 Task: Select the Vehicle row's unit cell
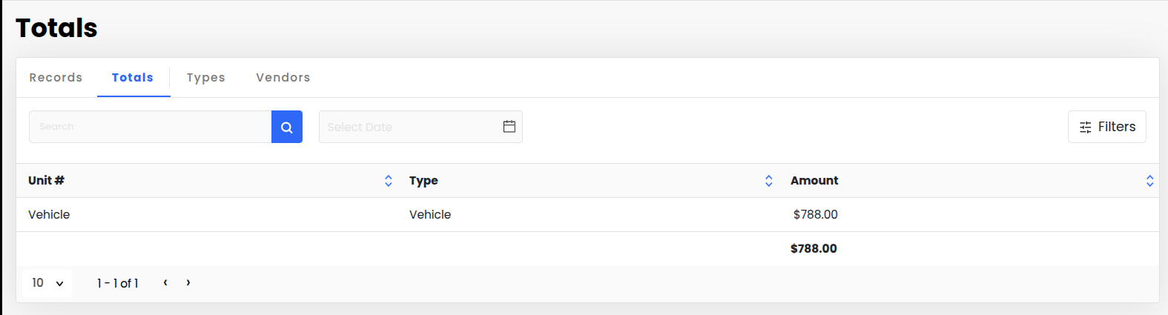point(49,215)
